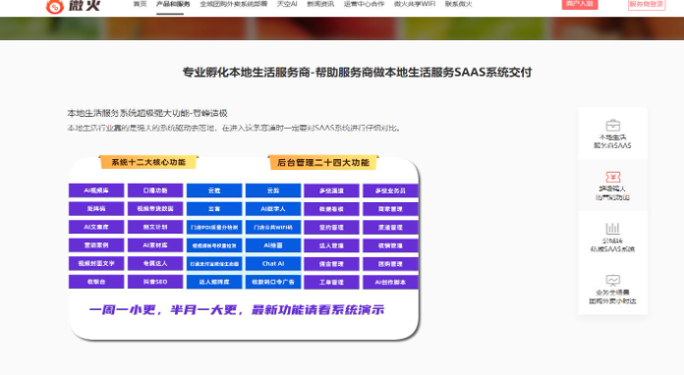
Task: Open the 联系微火 nav item
Action: 459,4
